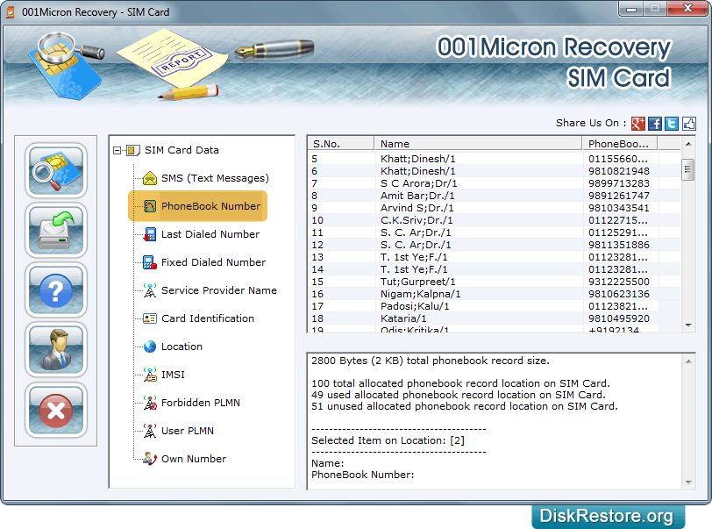The height and width of the screenshot is (529, 712).
Task: Share on Facebook icon
Action: (x=655, y=123)
